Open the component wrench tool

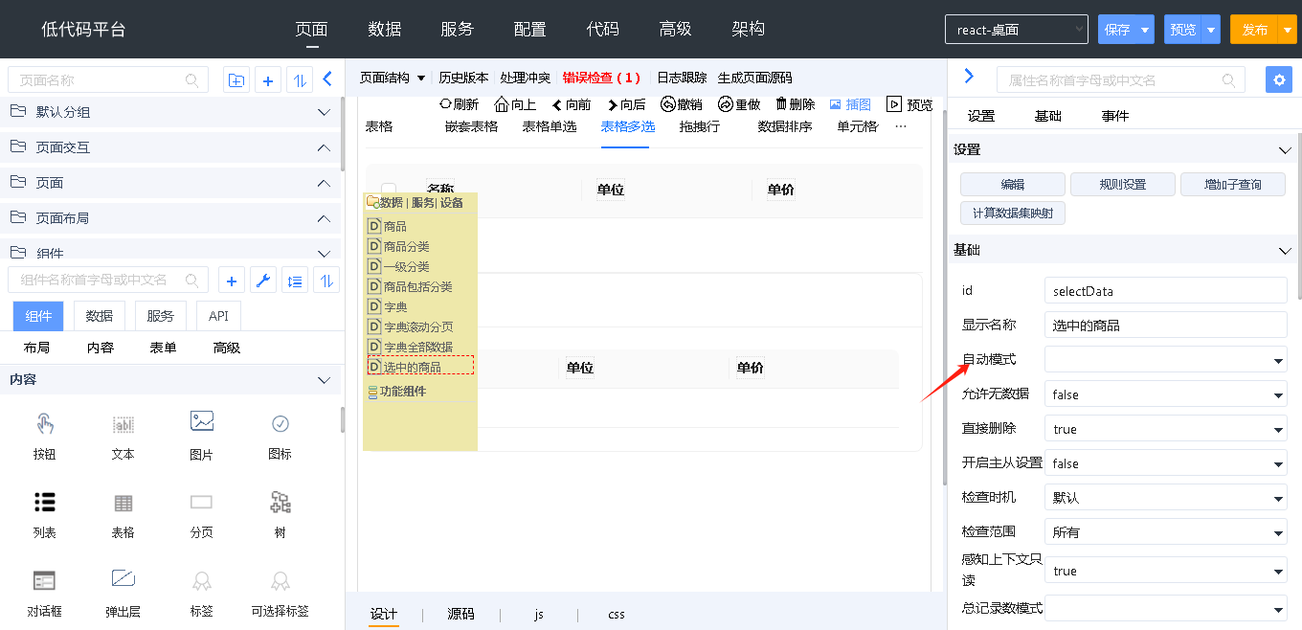pyautogui.click(x=263, y=281)
